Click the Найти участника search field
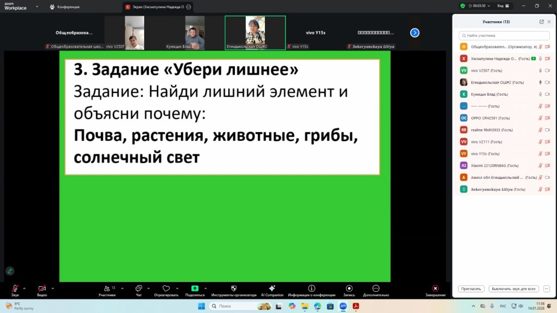Image resolution: width=557 pixels, height=313 pixels. click(503, 35)
